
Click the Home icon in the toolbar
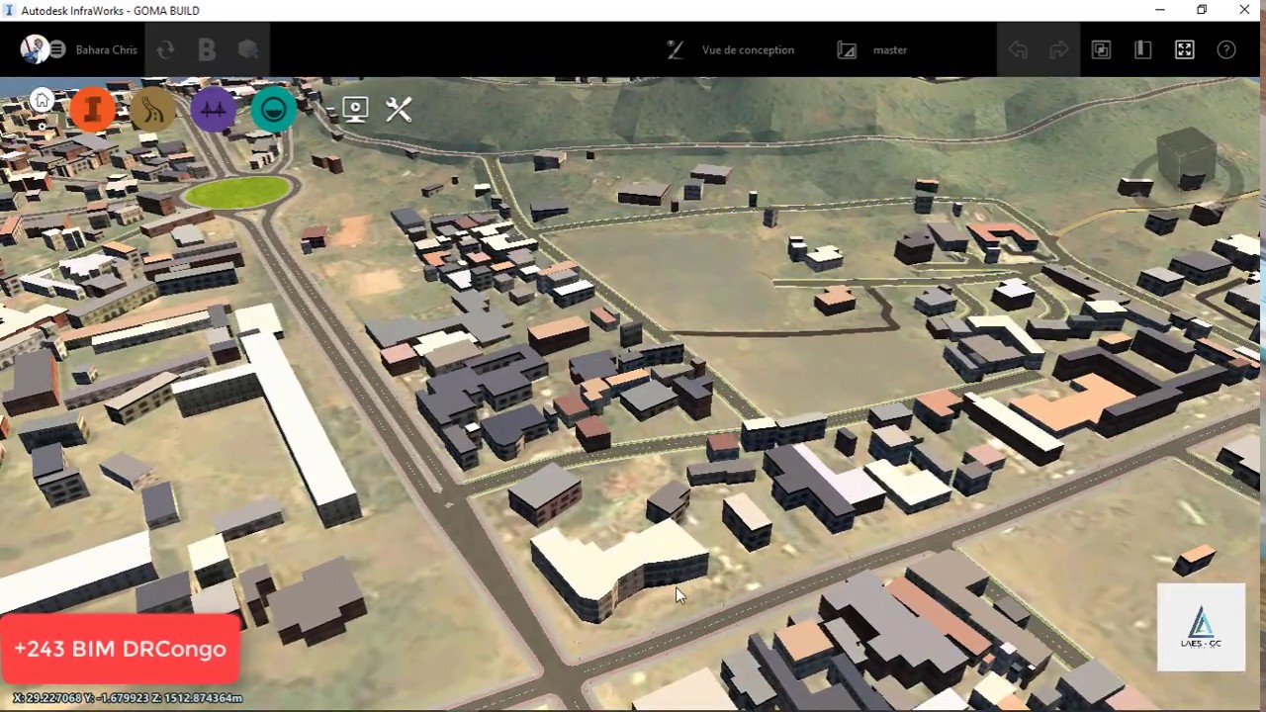42,99
